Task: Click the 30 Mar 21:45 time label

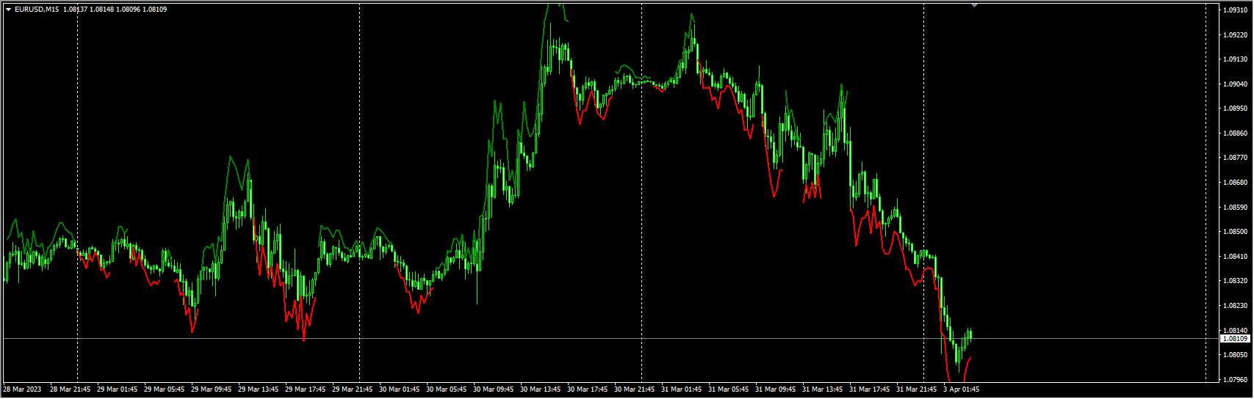Action: coord(635,389)
